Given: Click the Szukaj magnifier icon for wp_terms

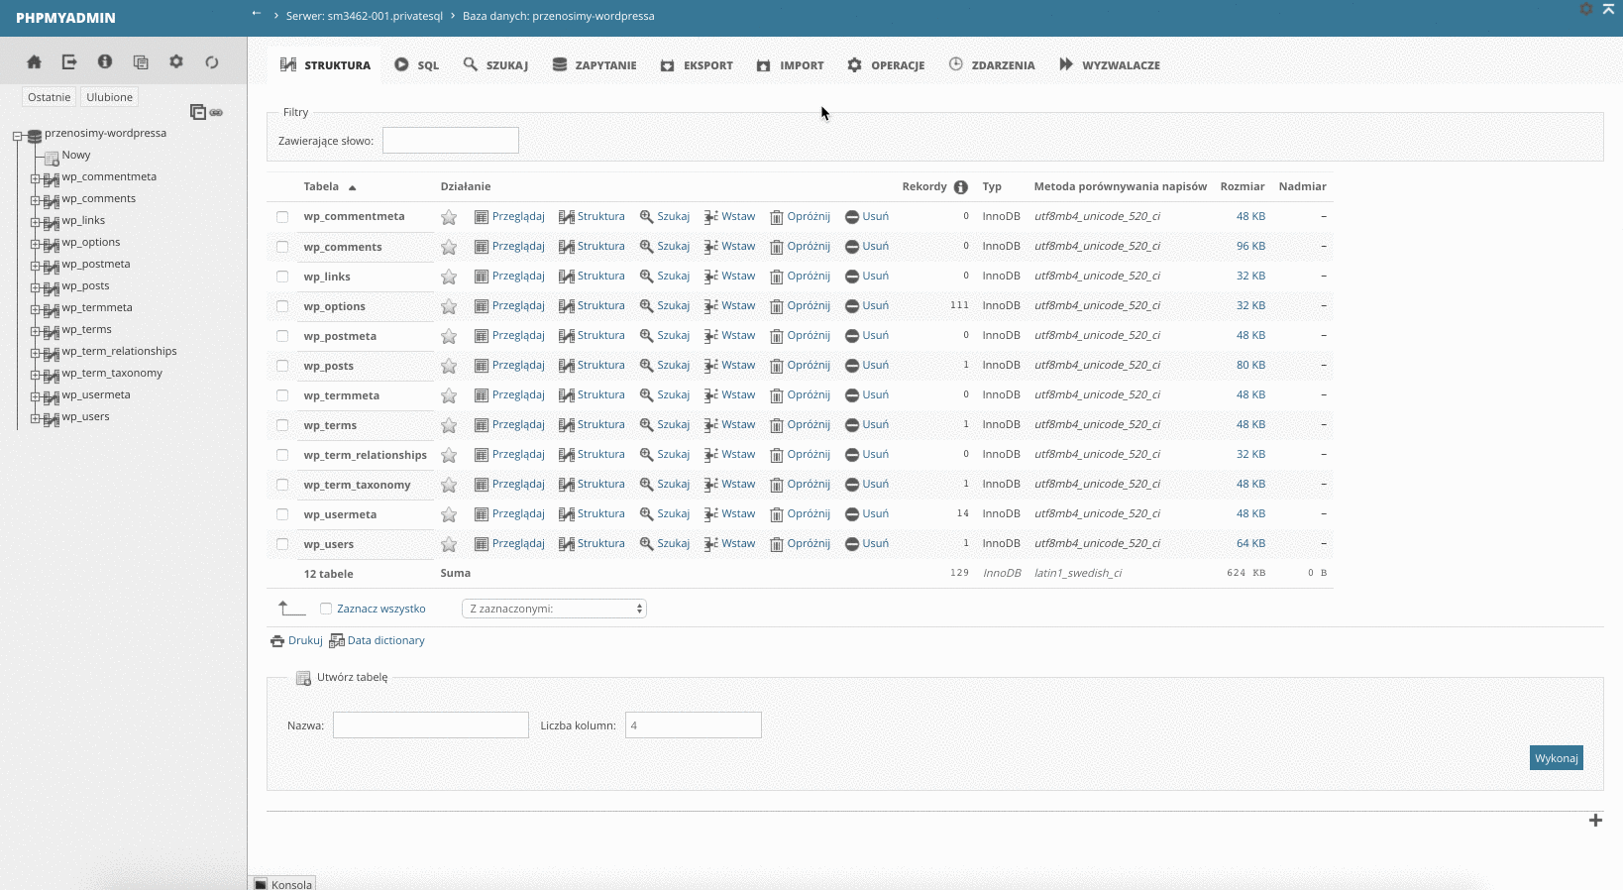Looking at the screenshot, I should click(x=647, y=425).
